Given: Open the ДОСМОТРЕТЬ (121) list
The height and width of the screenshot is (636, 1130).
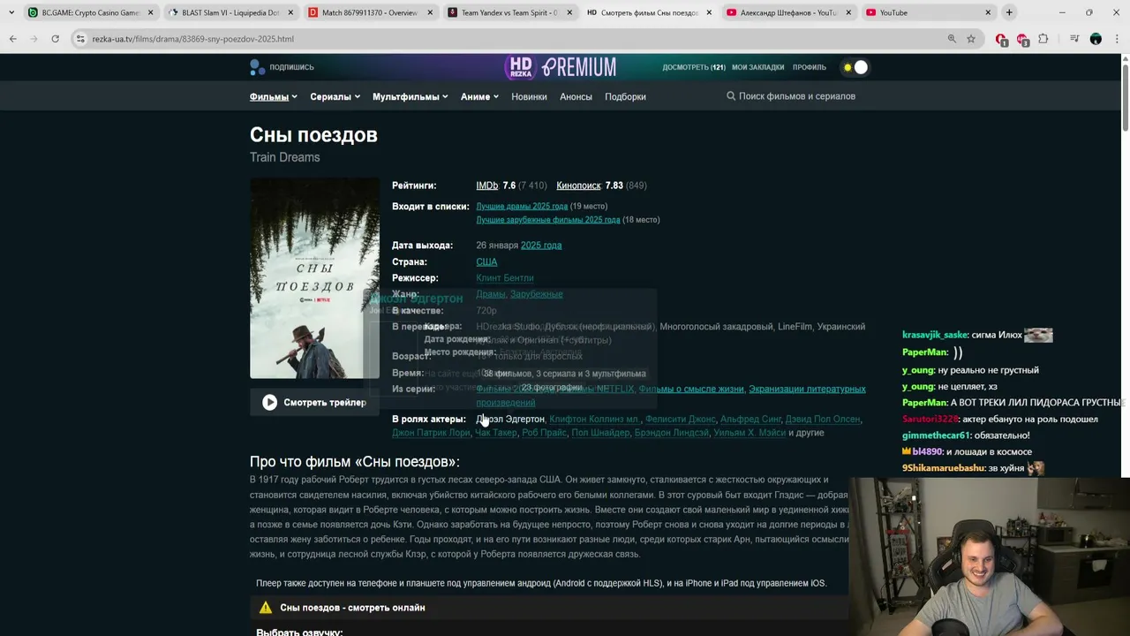Looking at the screenshot, I should point(694,67).
